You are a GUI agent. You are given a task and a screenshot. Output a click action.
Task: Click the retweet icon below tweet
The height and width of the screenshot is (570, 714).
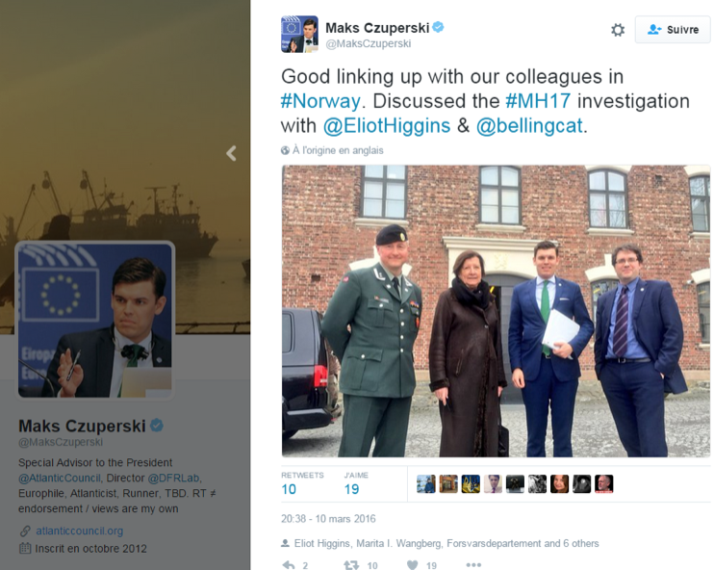[351, 565]
